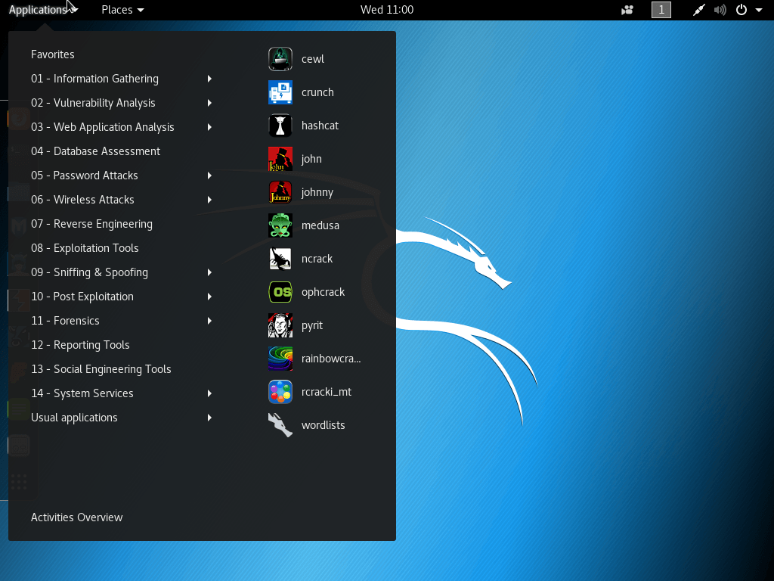Expand the Usual applications submenu arrow
Image resolution: width=774 pixels, height=581 pixels.
point(209,418)
